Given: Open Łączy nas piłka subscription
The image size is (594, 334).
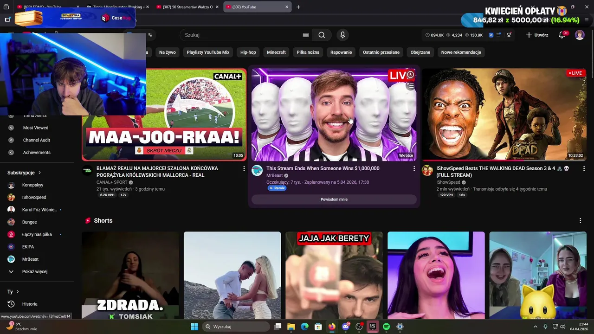Looking at the screenshot, I should click(37, 234).
